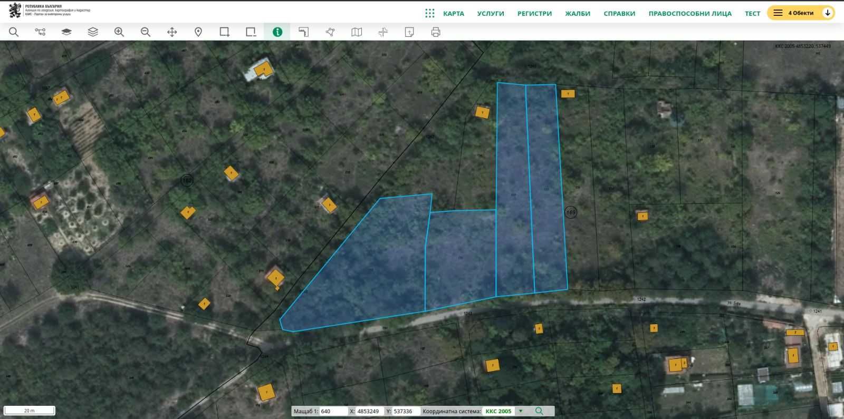Open the search magnifier tool in toolbar

click(14, 32)
